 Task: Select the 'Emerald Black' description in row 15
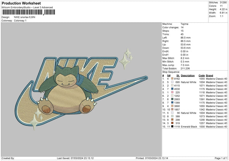pyautogui.click(x=189, y=127)
